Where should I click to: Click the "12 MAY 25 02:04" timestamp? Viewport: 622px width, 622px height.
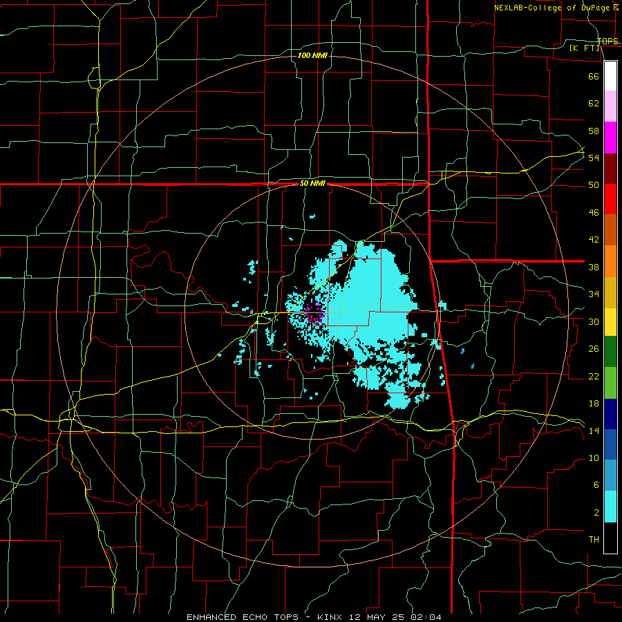click(395, 617)
